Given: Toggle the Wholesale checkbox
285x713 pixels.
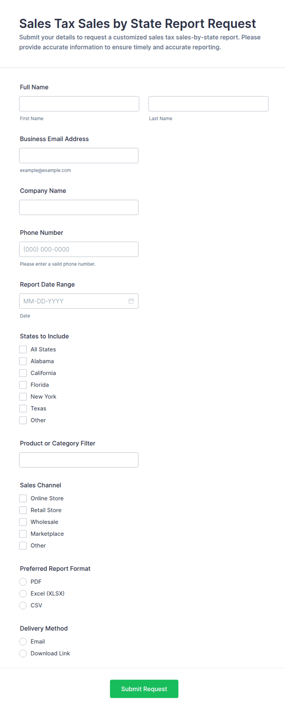Looking at the screenshot, I should (x=23, y=522).
